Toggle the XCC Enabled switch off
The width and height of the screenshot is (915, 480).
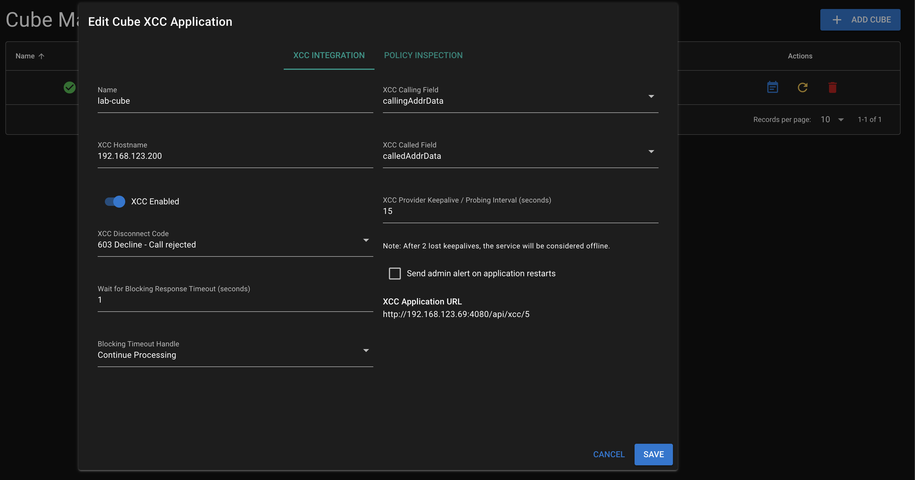tap(115, 200)
